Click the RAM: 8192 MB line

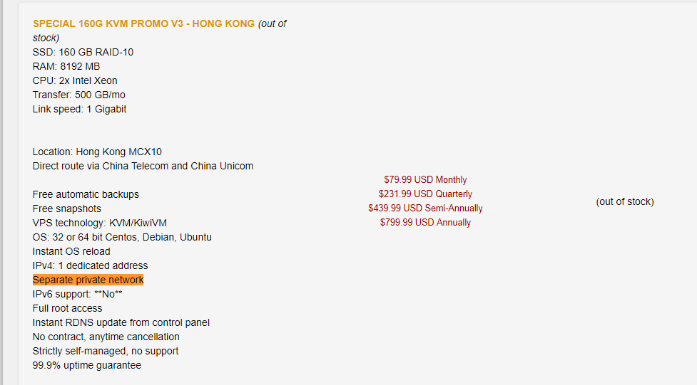pyautogui.click(x=66, y=66)
